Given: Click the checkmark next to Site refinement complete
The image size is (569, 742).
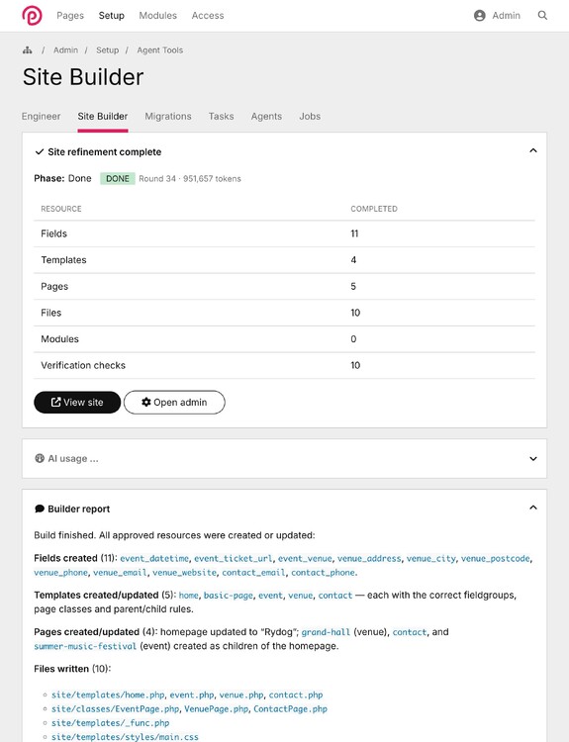Looking at the screenshot, I should [x=40, y=152].
